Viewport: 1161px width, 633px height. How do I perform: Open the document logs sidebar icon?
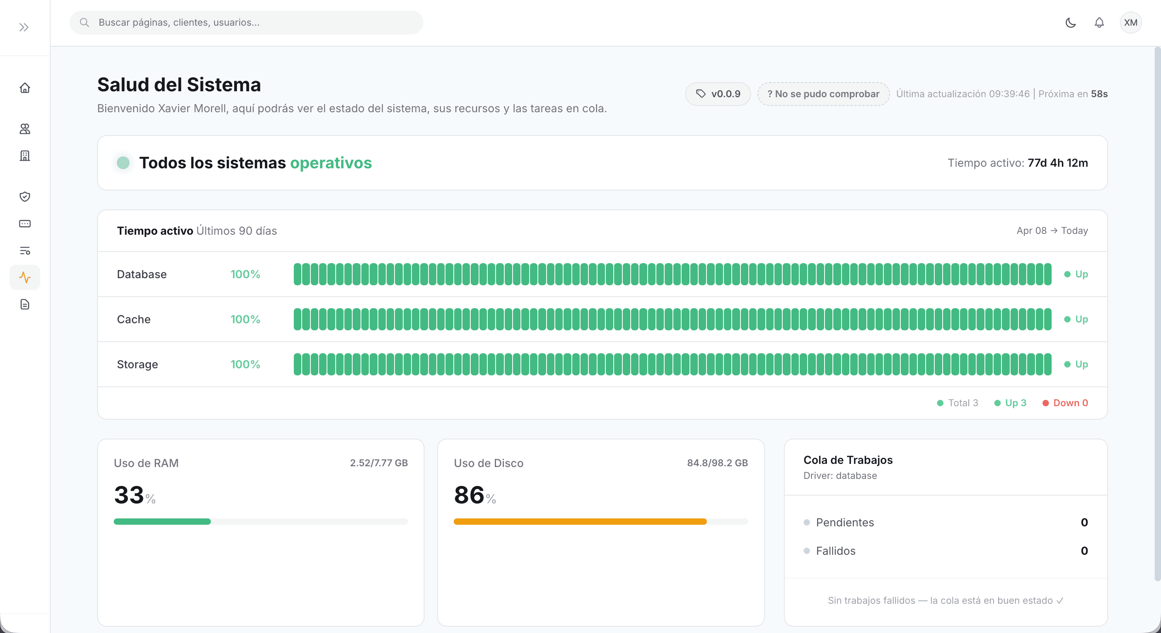[x=25, y=304]
